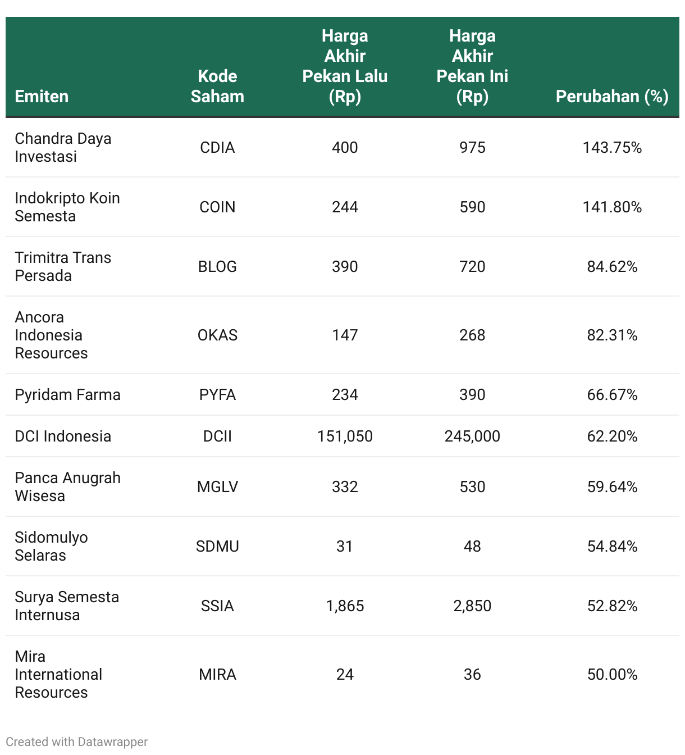Click the Pyridam Farma emiten name
The height and width of the screenshot is (755, 685).
pyautogui.click(x=67, y=394)
